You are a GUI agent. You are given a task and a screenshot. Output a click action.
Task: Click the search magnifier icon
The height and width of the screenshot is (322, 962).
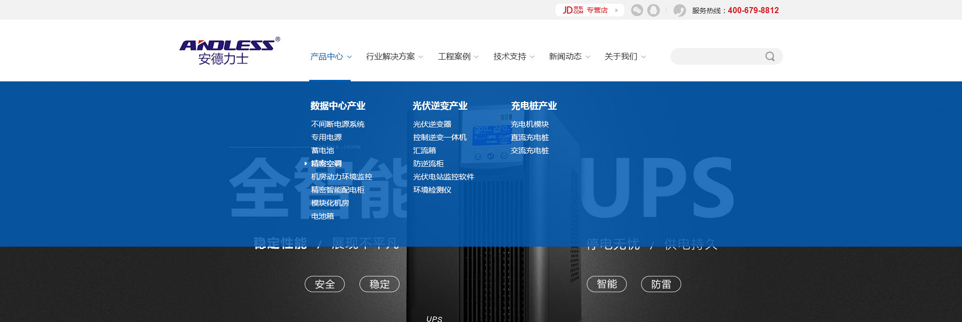click(x=769, y=57)
